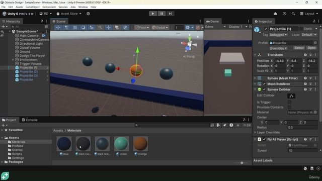
Task: Click the prefab Select button
Action: [x=299, y=48]
